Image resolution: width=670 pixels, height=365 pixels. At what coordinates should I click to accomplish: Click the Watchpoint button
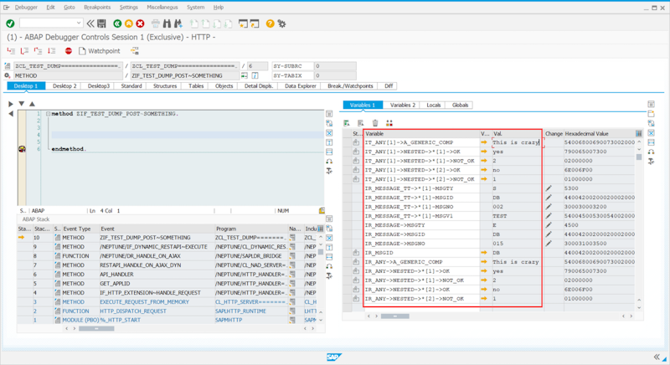point(100,51)
